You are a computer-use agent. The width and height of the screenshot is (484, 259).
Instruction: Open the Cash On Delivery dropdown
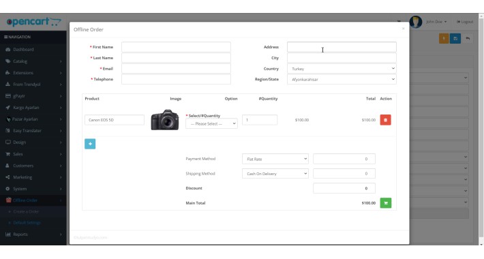[275, 174]
